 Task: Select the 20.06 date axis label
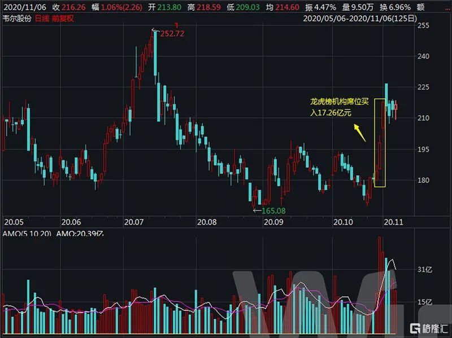coord(71,222)
